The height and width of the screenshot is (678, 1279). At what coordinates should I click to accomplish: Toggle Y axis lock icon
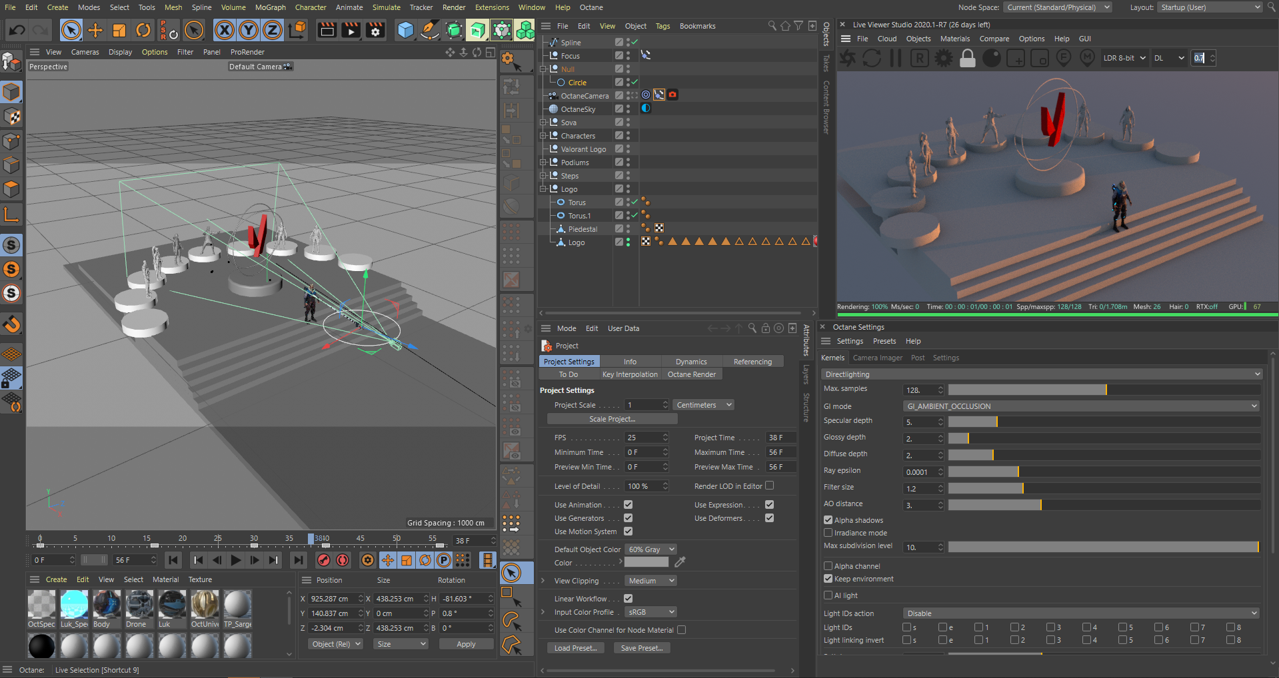(249, 30)
